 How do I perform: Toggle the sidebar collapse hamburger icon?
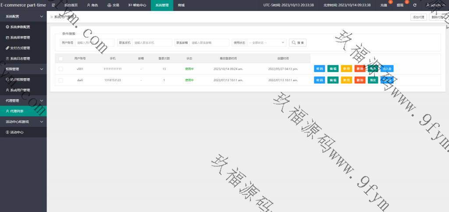(x=53, y=5)
